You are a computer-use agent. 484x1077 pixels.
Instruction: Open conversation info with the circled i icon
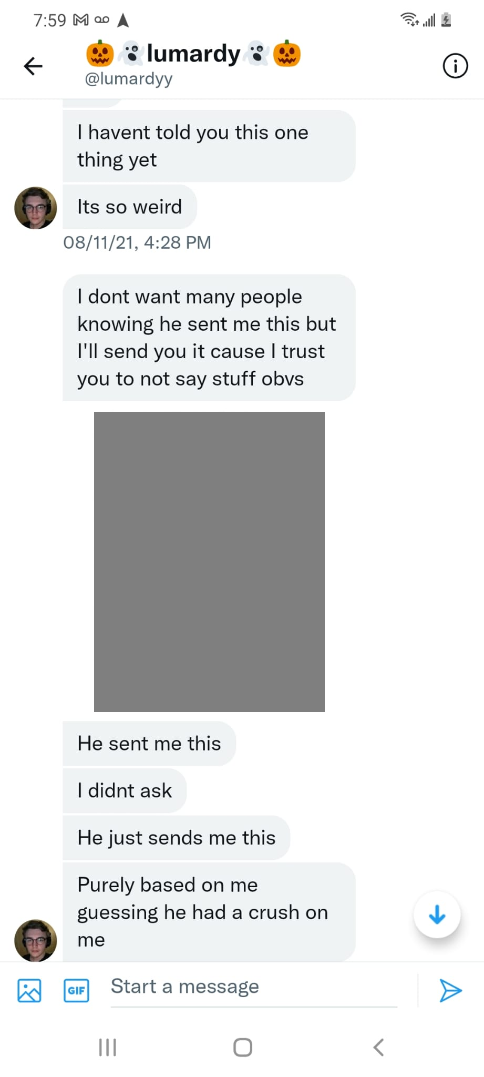pos(455,66)
